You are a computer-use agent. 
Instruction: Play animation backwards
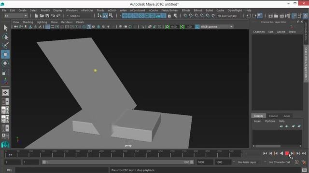coord(281,153)
